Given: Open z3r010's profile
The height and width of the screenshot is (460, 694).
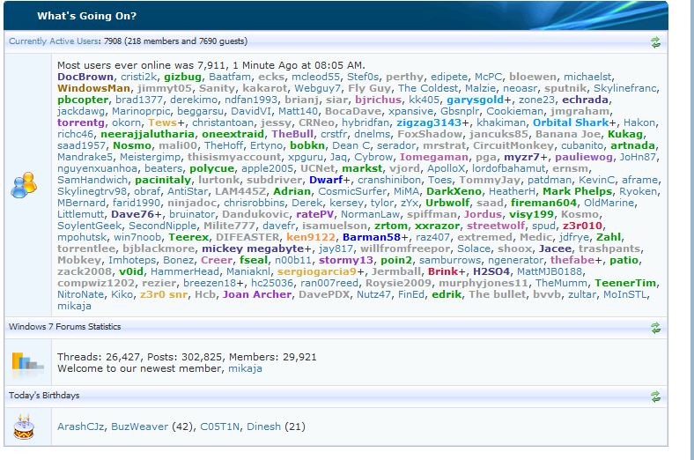Looking at the screenshot, I should click(x=582, y=226).
